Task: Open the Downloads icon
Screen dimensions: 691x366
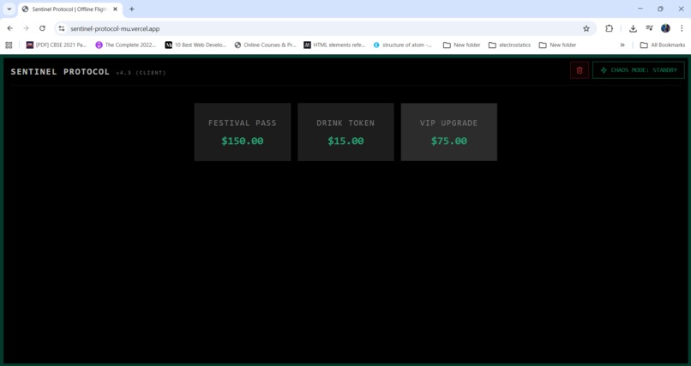Action: (633, 28)
